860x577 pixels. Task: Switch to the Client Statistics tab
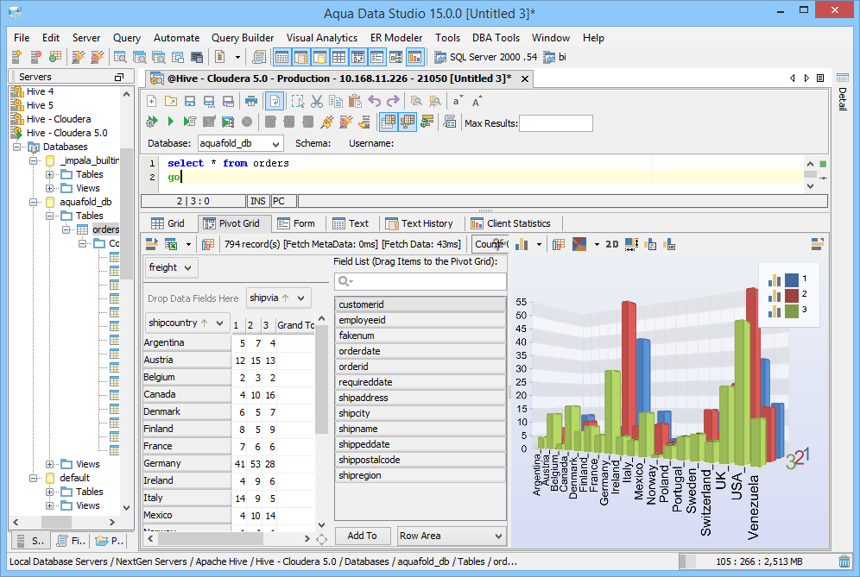(511, 223)
